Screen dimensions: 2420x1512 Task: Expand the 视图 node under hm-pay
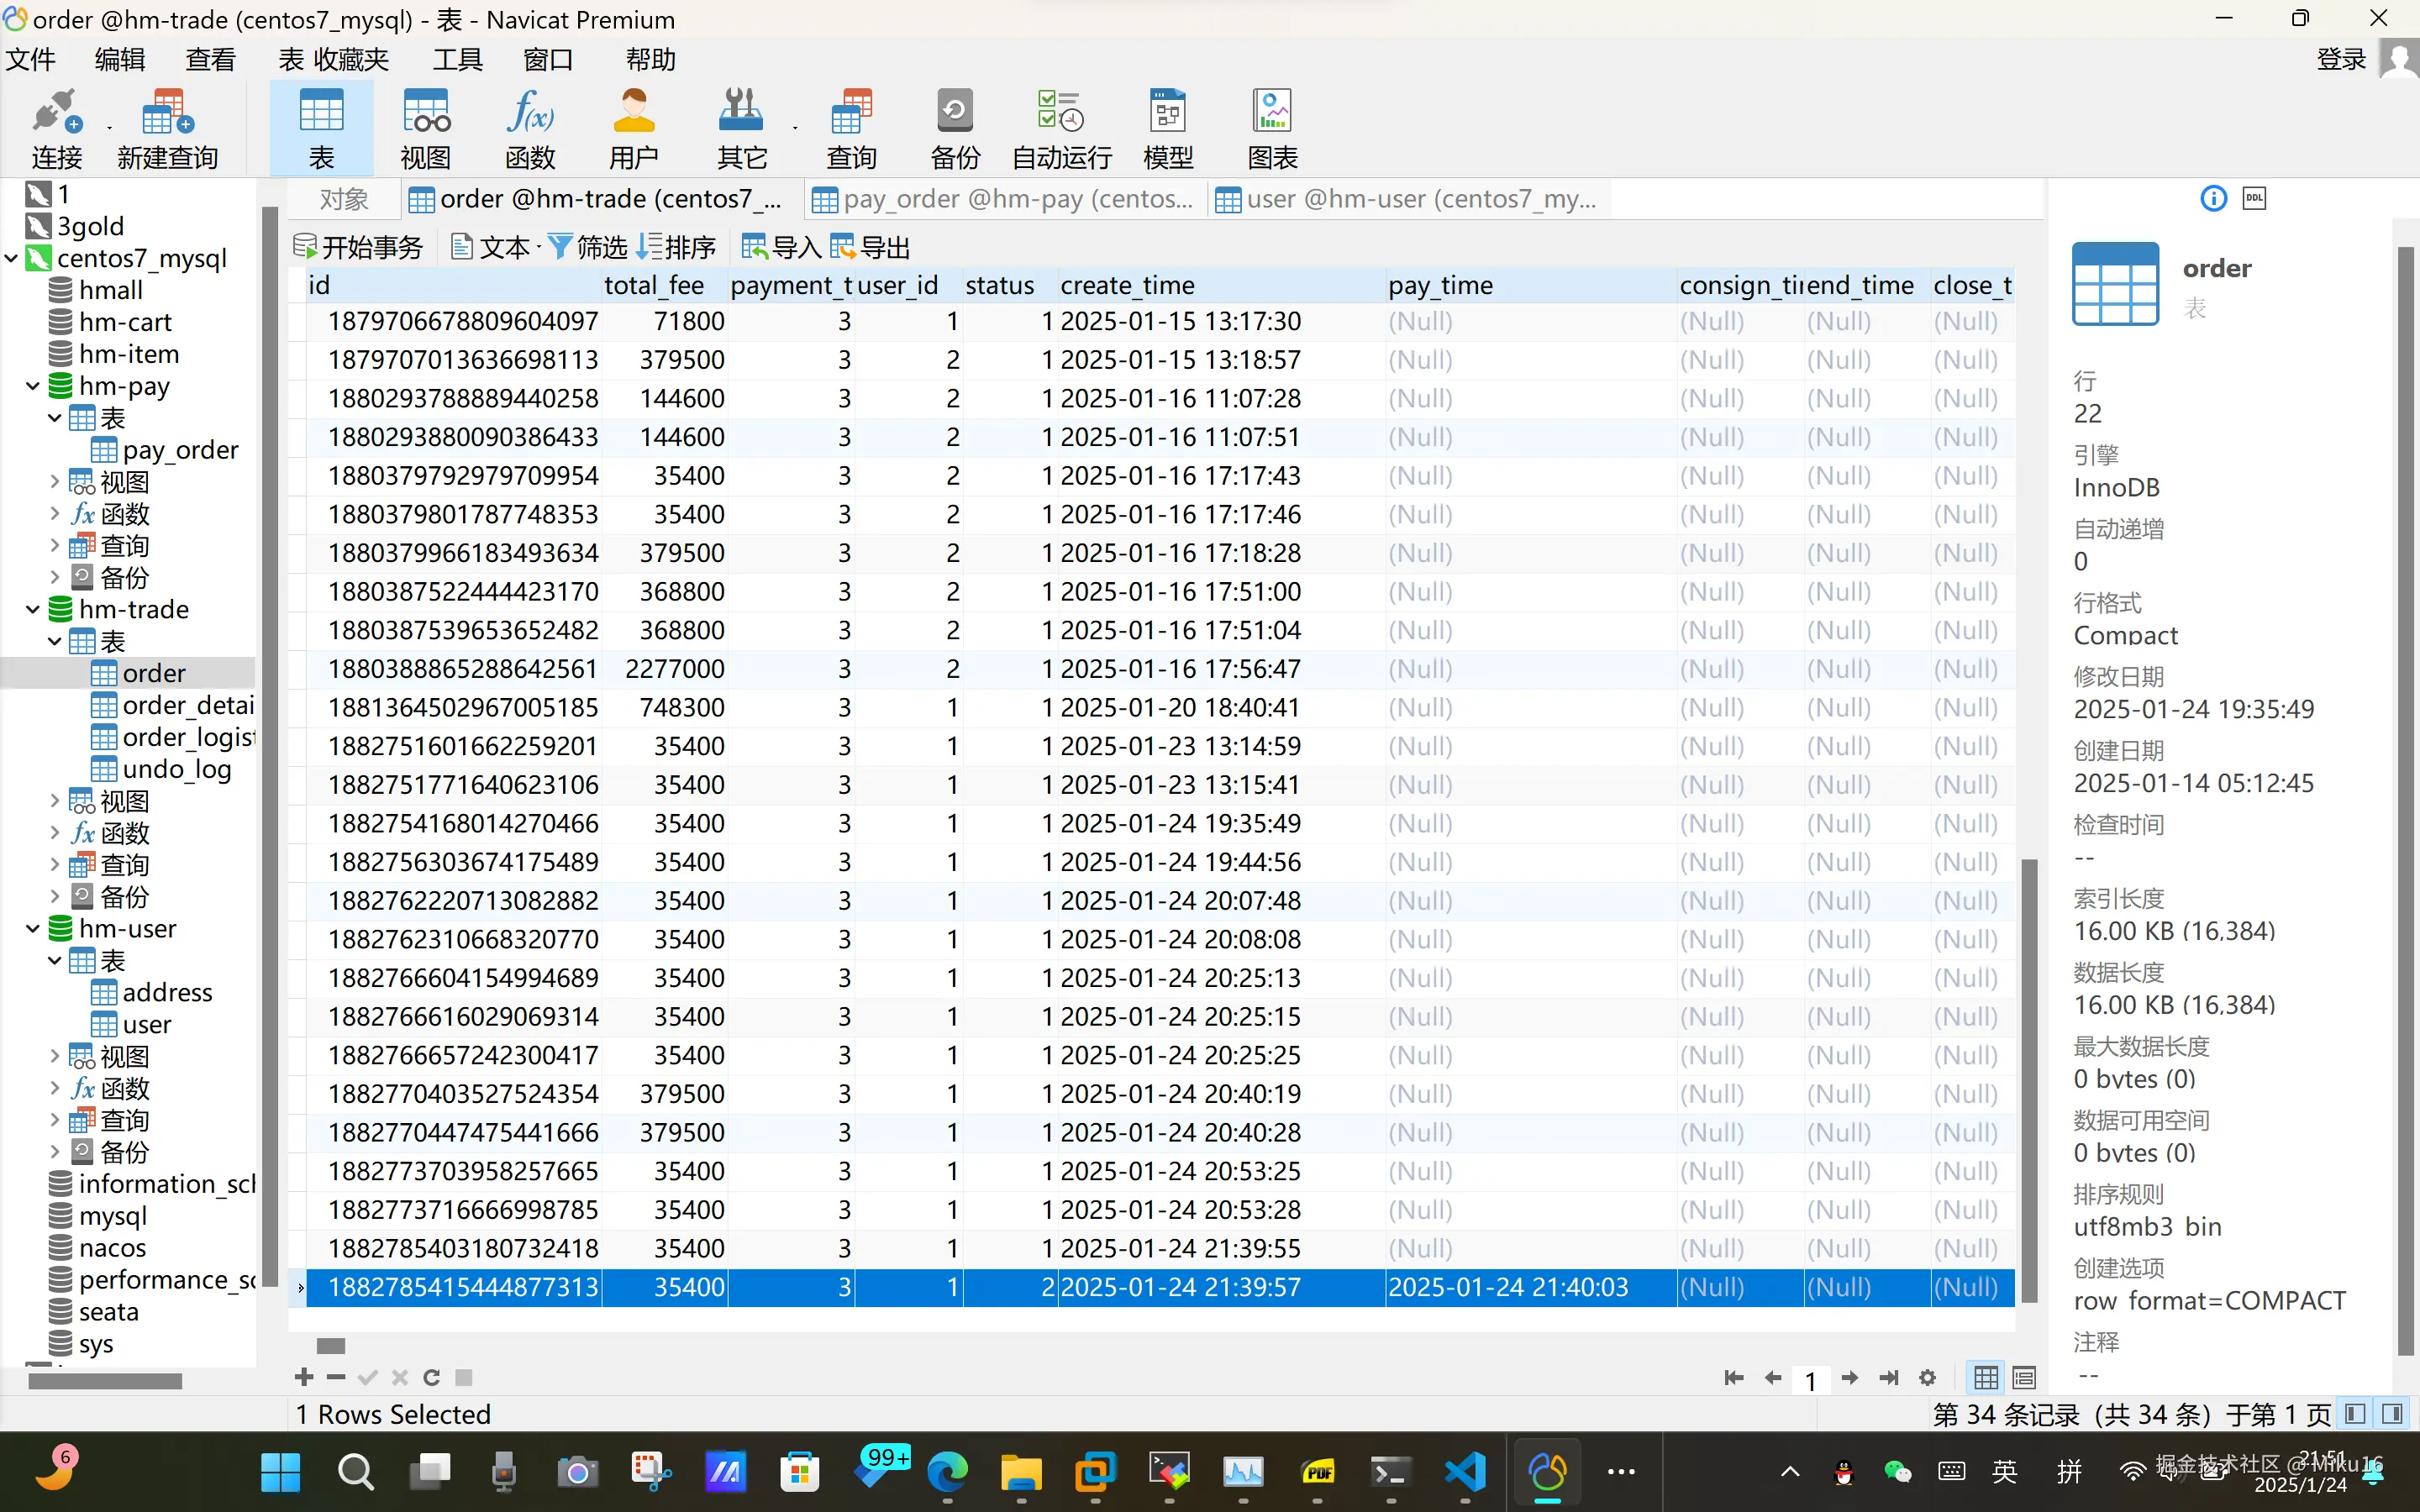pos(55,482)
